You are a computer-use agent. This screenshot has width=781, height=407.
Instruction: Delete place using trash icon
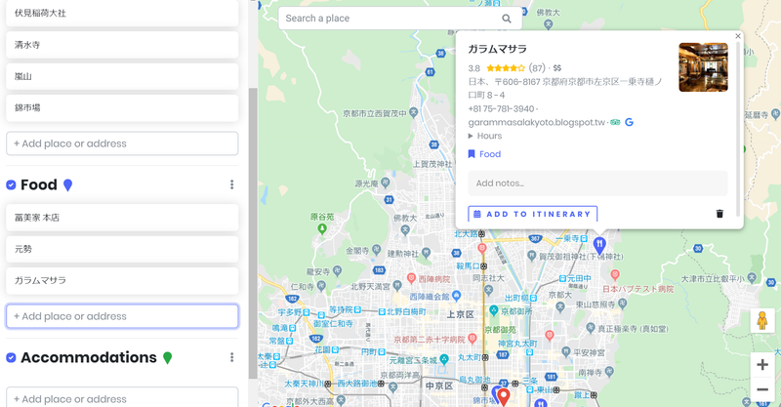(x=719, y=214)
